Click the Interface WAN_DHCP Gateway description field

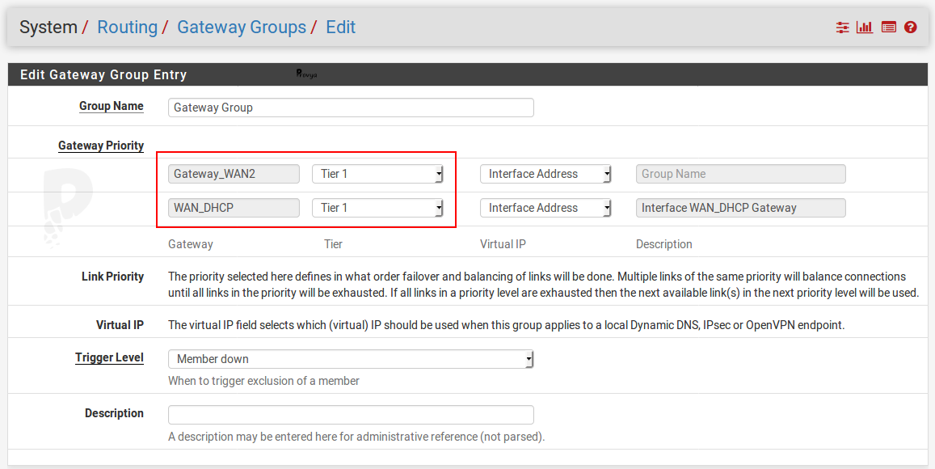[739, 207]
